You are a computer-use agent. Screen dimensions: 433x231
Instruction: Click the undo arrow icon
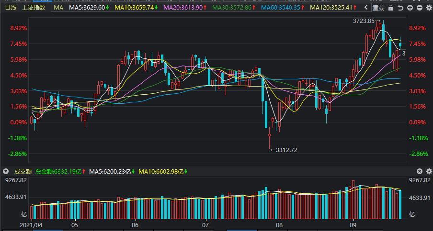400,8
